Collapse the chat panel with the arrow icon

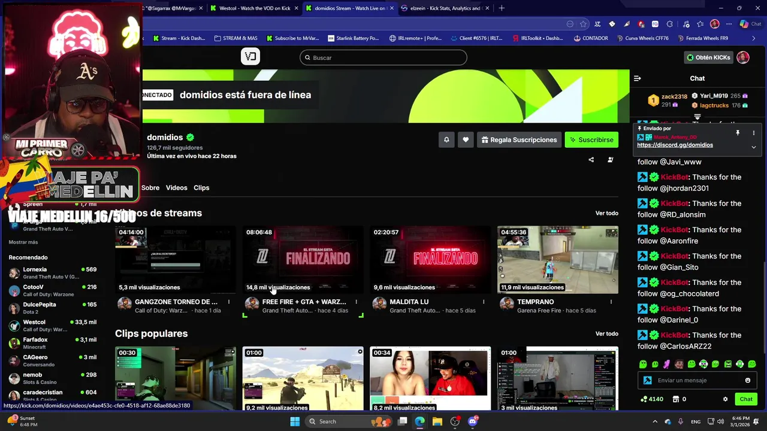coord(638,78)
